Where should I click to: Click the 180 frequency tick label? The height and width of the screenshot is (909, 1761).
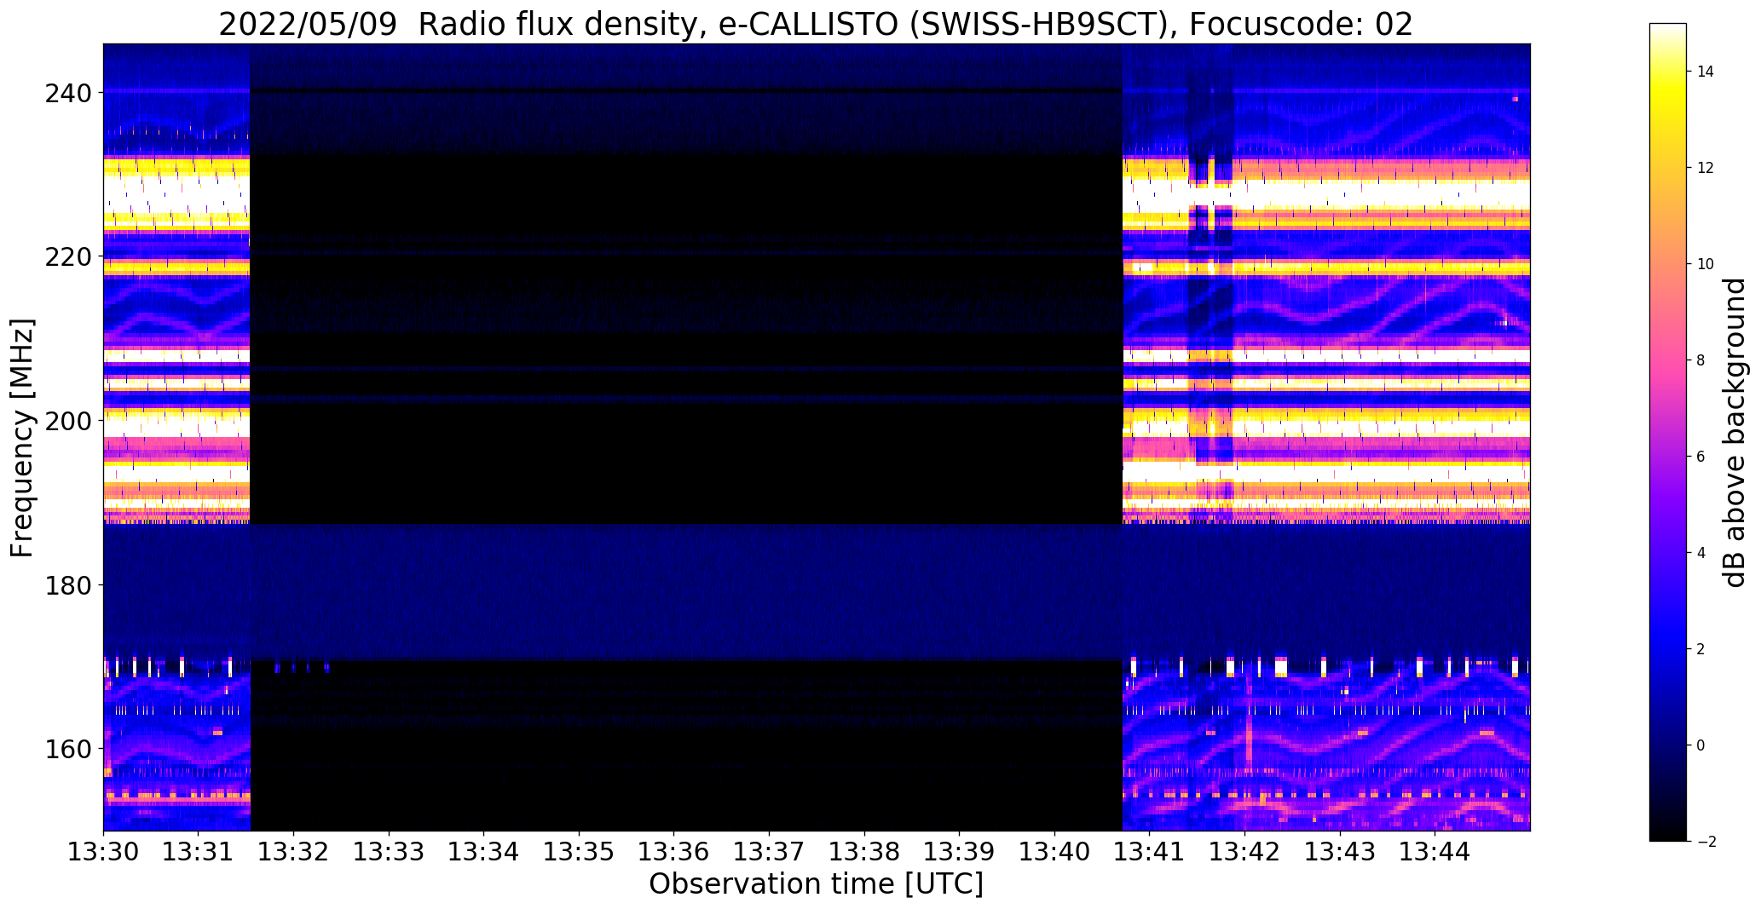point(66,585)
